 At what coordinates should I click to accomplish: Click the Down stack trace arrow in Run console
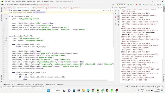click(119, 13)
